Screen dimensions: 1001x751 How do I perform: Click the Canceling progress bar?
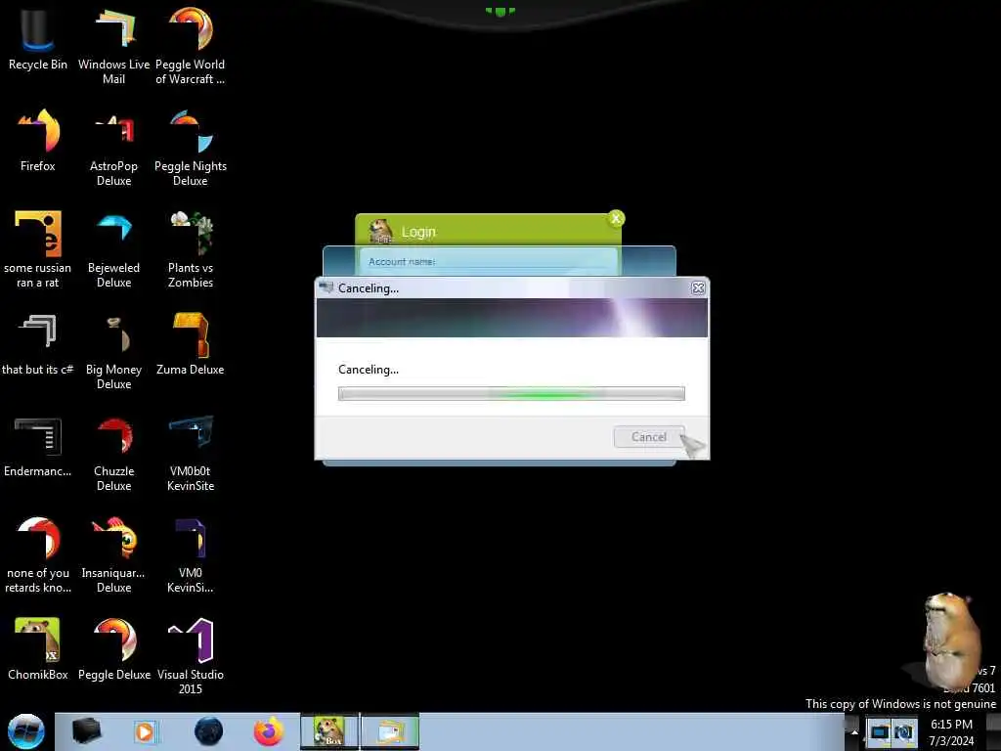tap(511, 393)
